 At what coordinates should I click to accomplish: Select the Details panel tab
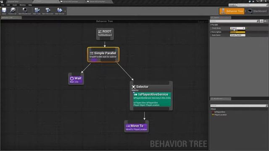point(220,18)
